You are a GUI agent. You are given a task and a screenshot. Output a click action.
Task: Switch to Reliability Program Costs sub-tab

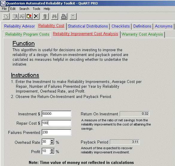(x=27, y=34)
